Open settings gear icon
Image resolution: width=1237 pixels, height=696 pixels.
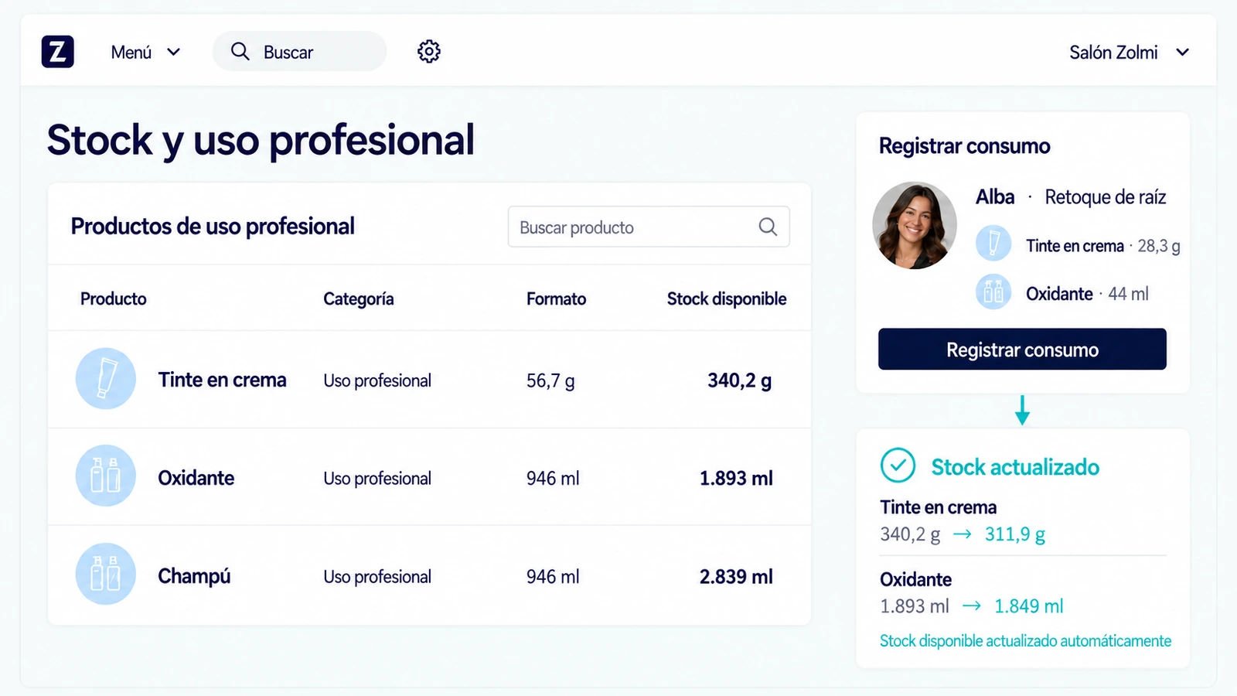pos(429,52)
